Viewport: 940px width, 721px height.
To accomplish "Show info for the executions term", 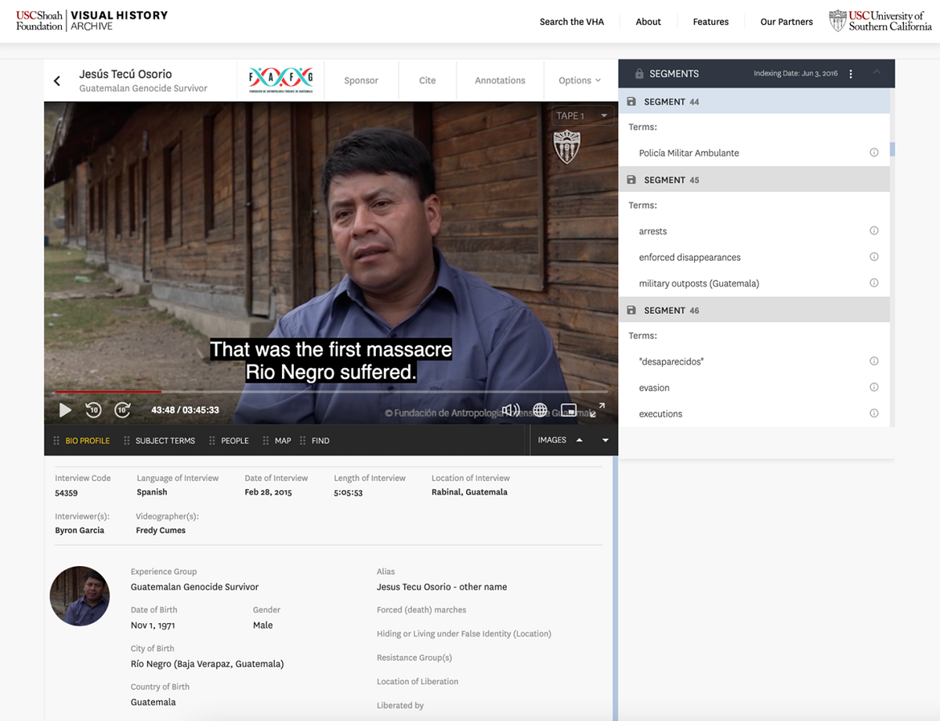I will click(874, 413).
